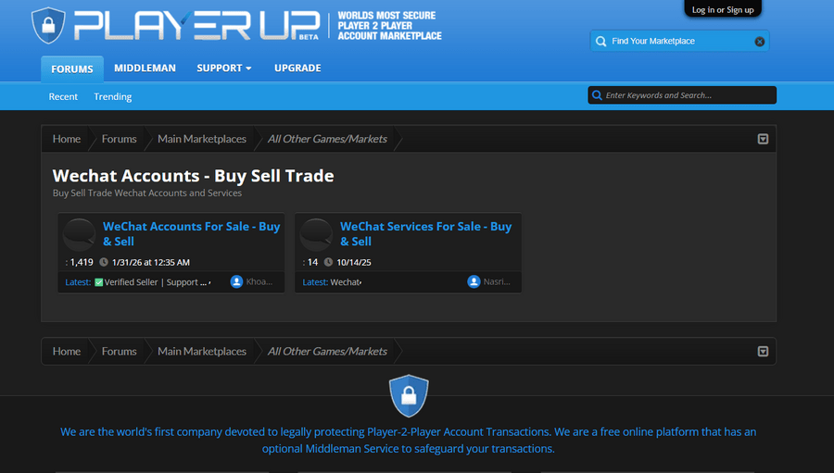Click the blue padlock shield in footer
Screen dimensions: 834x473
409,396
